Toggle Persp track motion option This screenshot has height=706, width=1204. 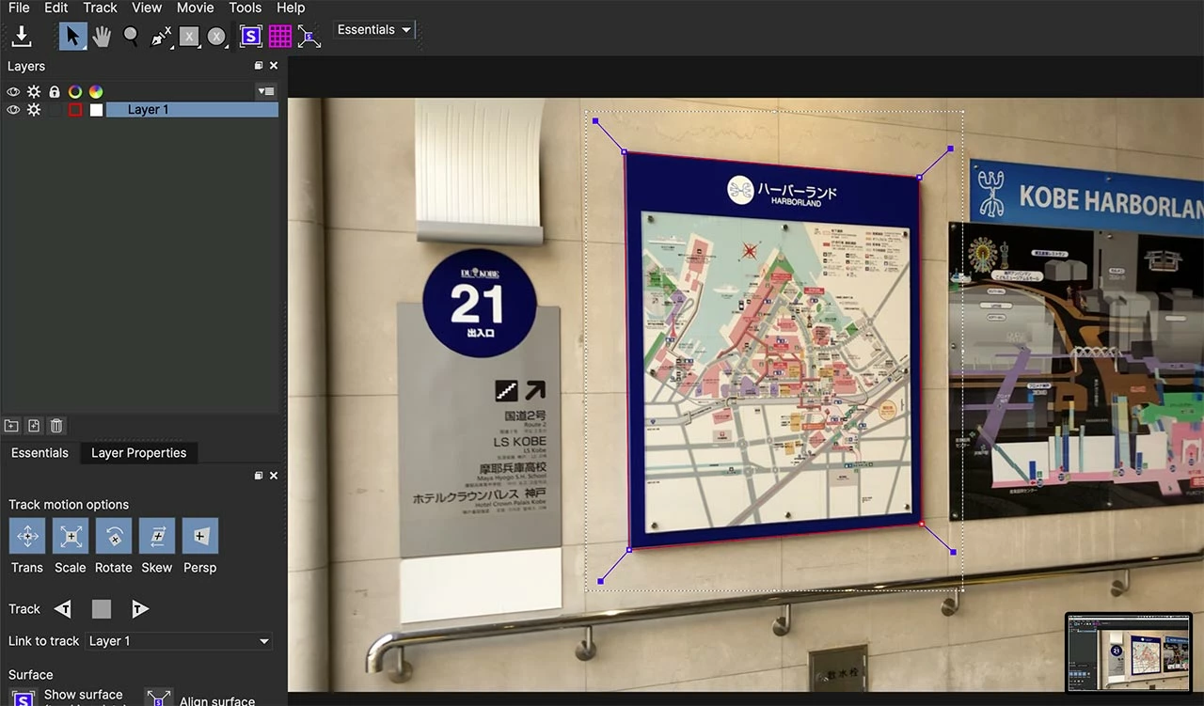[x=200, y=536]
